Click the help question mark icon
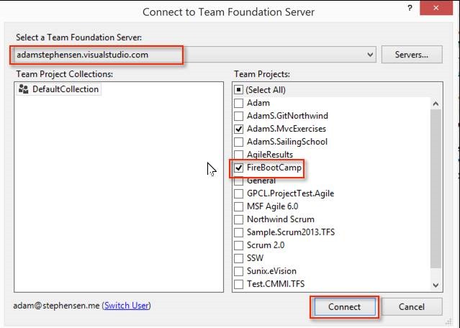The height and width of the screenshot is (328, 460). (x=410, y=8)
